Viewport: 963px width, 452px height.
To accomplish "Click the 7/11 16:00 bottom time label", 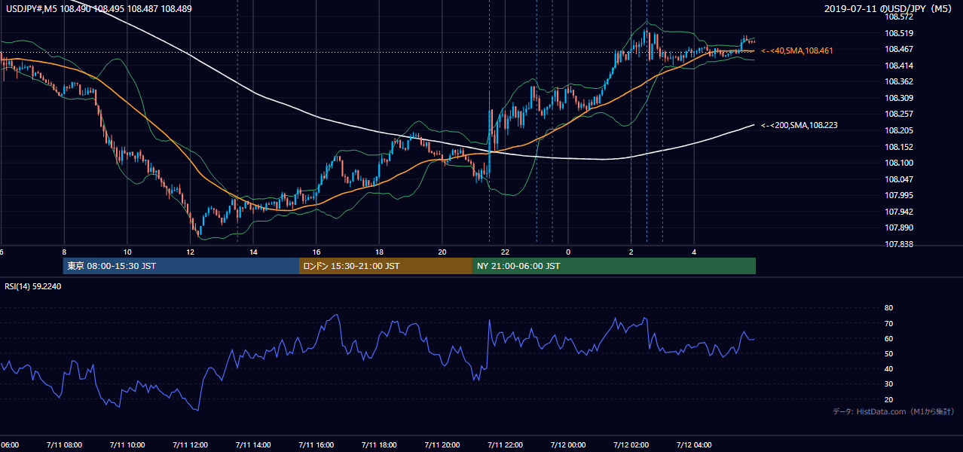I will click(x=316, y=444).
